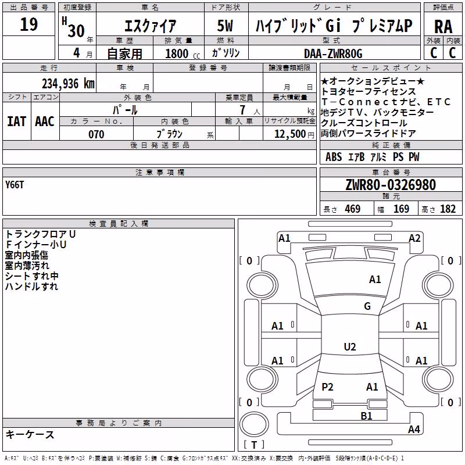Click the U2 mark on the roof
The image size is (465, 465).
pos(350,346)
